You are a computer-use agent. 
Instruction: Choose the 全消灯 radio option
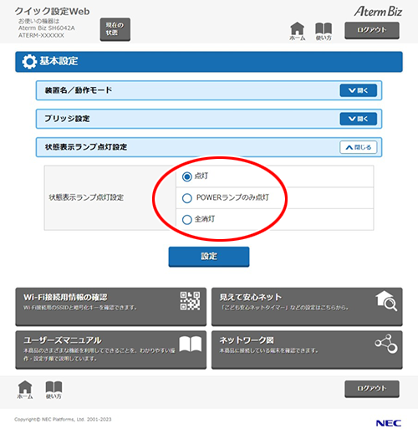point(186,219)
